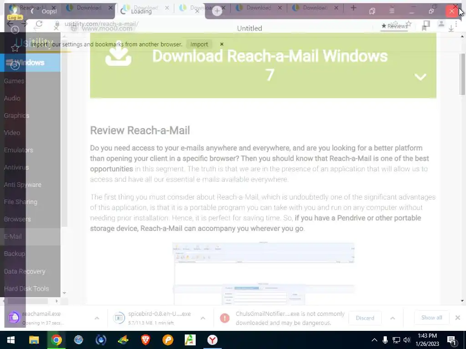This screenshot has height=349, width=466.
Task: Click the usitility.com/reach-a-mail address field
Action: click(x=101, y=24)
